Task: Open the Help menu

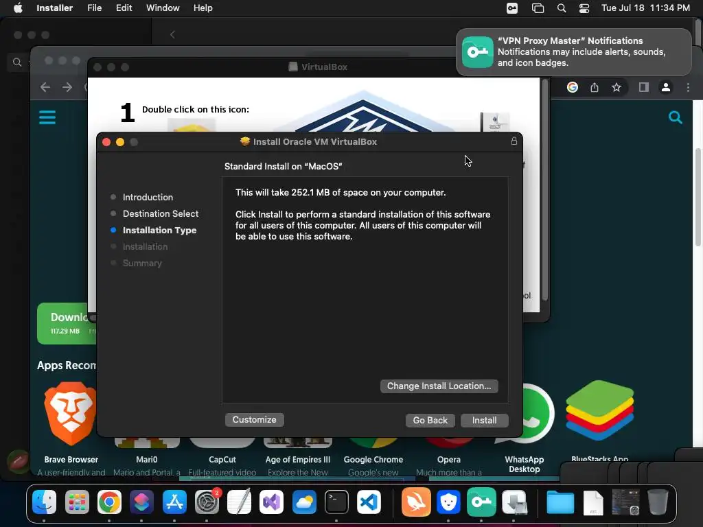Action: pyautogui.click(x=203, y=8)
